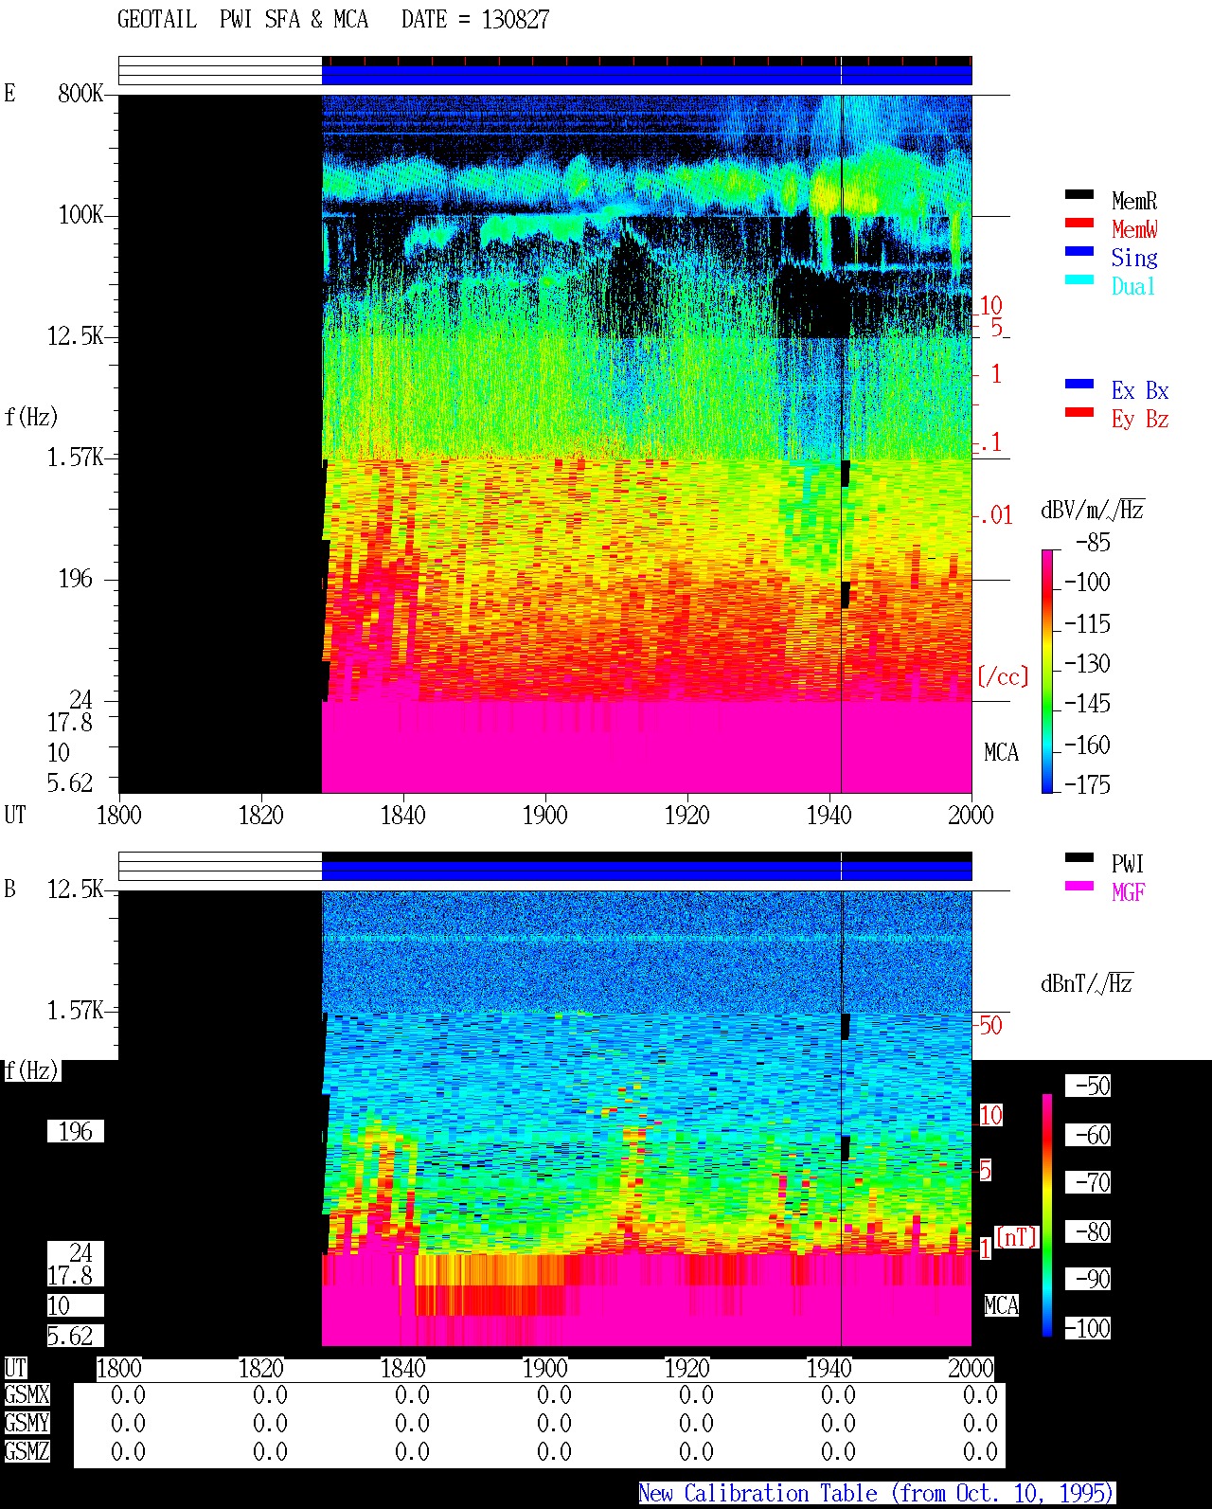Click the '[nT]' magnetic field unit label

tap(1017, 1237)
